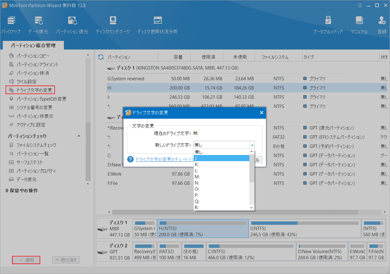Screen dimensions: 390x274
Task: Open the hamburger menu near window controls
Action: point(360,5)
